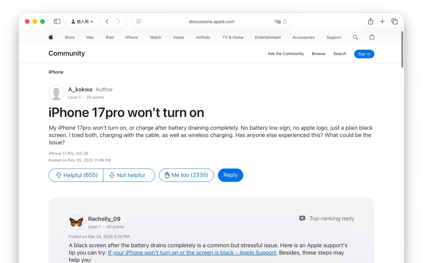Open the Support menu item

pyautogui.click(x=334, y=37)
